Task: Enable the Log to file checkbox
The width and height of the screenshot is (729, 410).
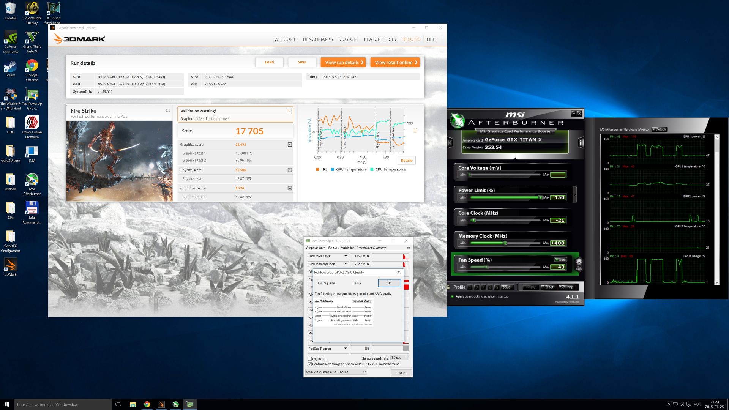Action: point(309,358)
